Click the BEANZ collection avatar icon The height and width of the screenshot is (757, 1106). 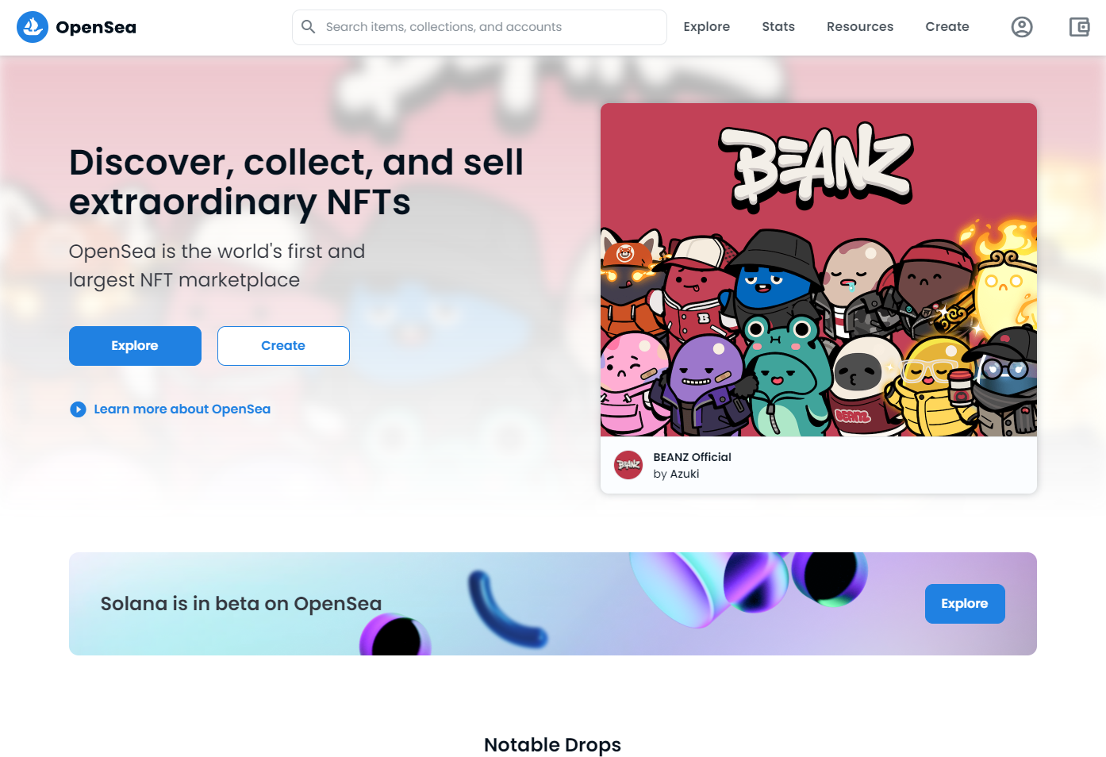[x=628, y=465]
